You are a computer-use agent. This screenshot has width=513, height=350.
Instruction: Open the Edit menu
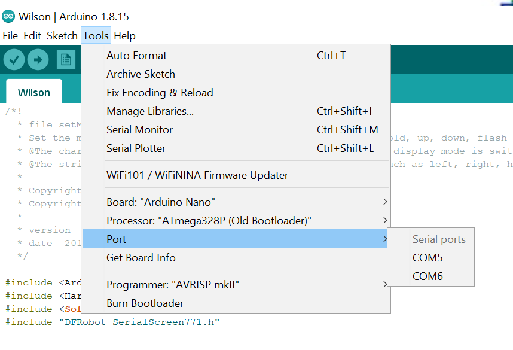pyautogui.click(x=32, y=36)
